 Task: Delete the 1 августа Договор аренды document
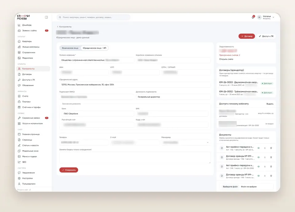(271, 157)
